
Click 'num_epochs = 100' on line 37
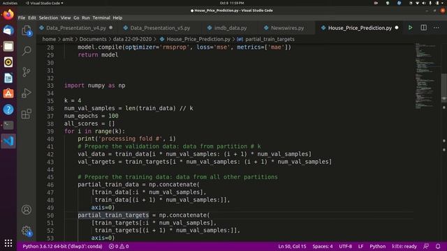click(91, 116)
